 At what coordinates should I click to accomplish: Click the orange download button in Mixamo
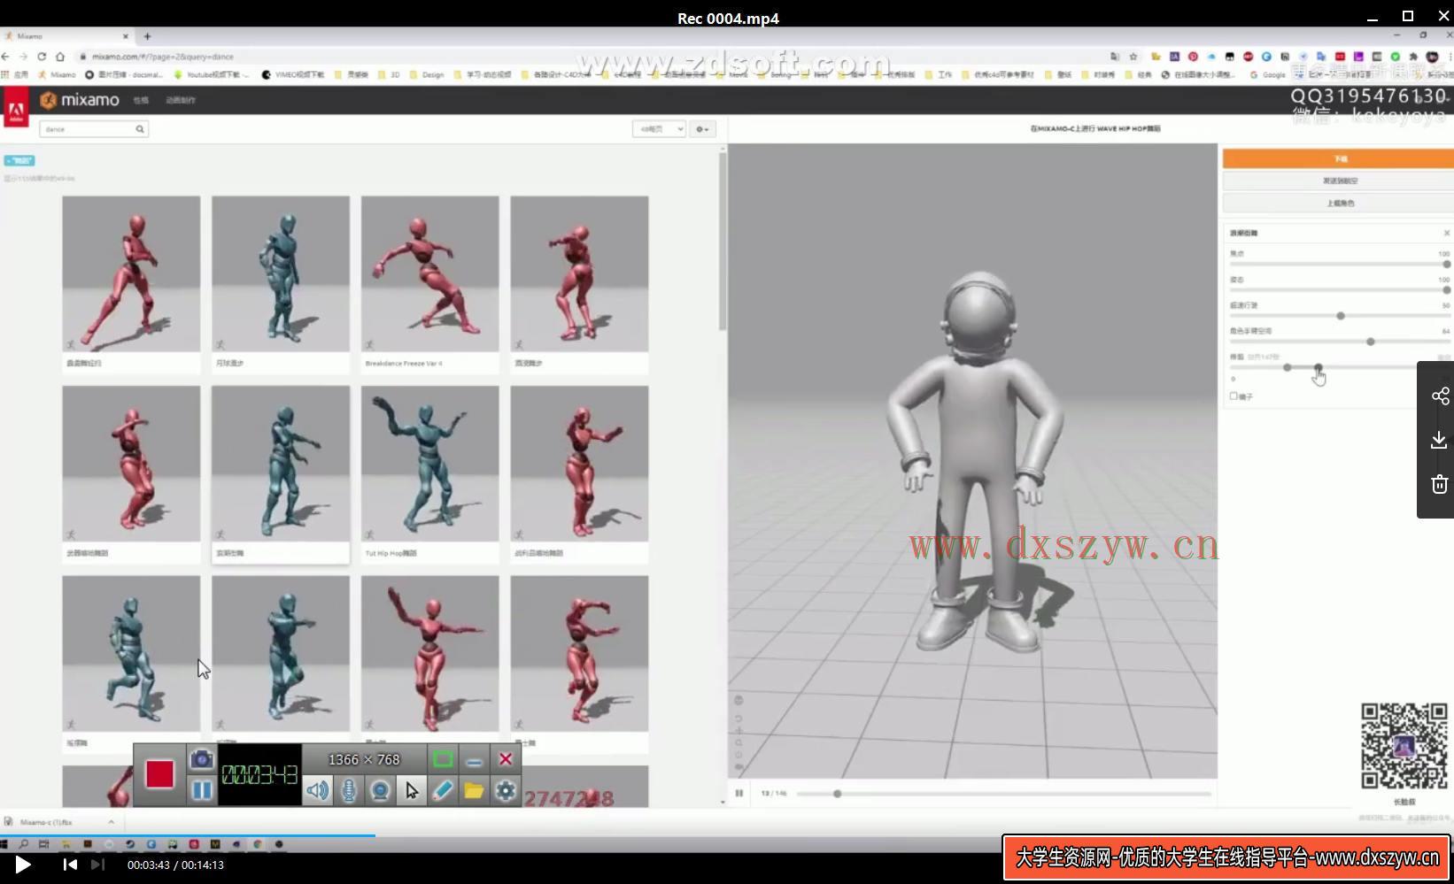[x=1338, y=158]
